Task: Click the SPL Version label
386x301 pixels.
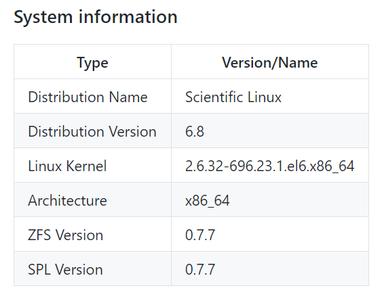Action: (65, 269)
